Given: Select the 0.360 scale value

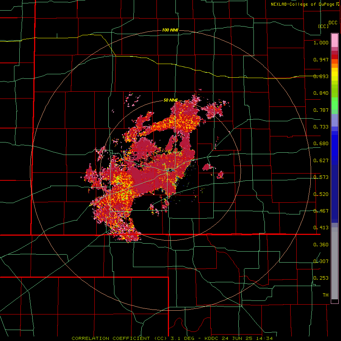Looking at the screenshot, I should 321,245.
